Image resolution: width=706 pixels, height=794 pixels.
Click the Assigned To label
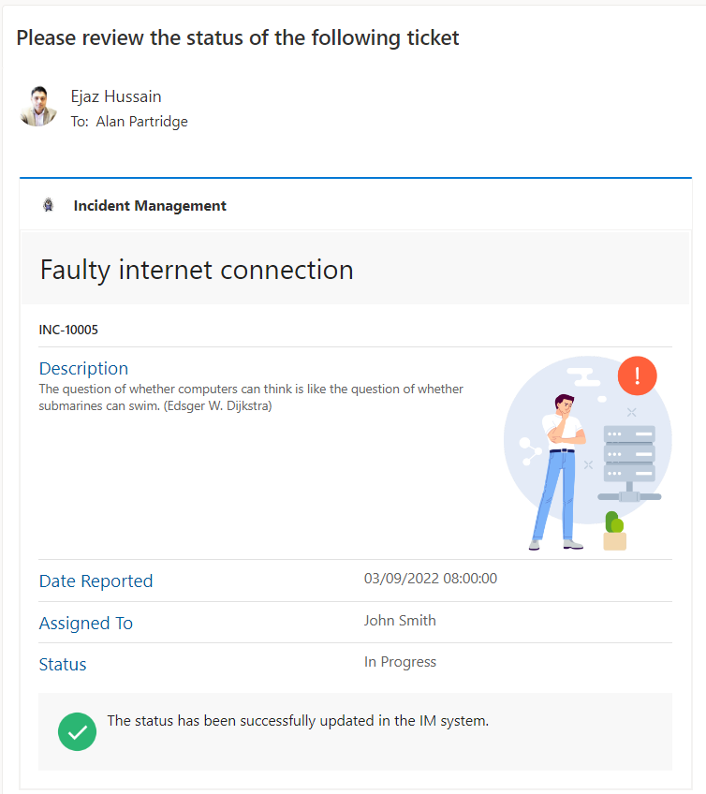85,623
